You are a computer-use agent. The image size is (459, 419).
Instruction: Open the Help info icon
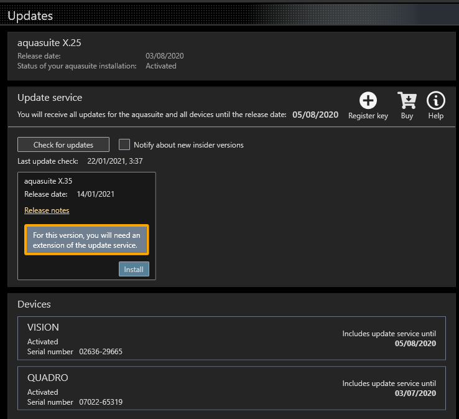(x=436, y=101)
